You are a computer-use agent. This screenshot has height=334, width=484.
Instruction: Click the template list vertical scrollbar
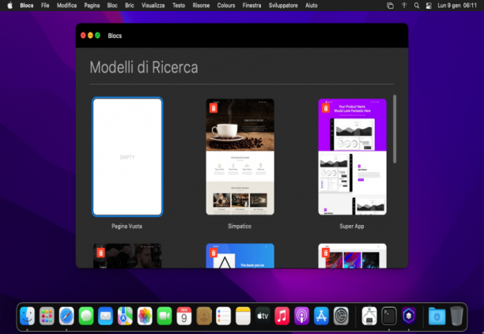coord(395,129)
